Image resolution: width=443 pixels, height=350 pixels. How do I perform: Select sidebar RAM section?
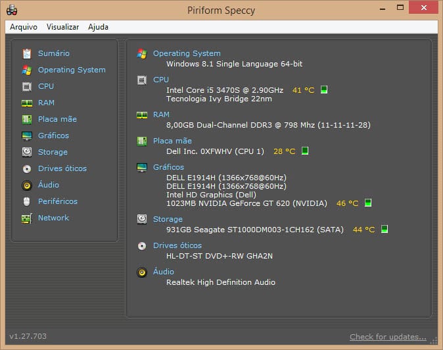point(46,103)
